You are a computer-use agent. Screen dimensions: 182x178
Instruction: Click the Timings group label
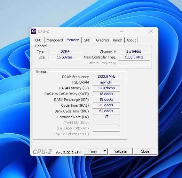pos(41,71)
